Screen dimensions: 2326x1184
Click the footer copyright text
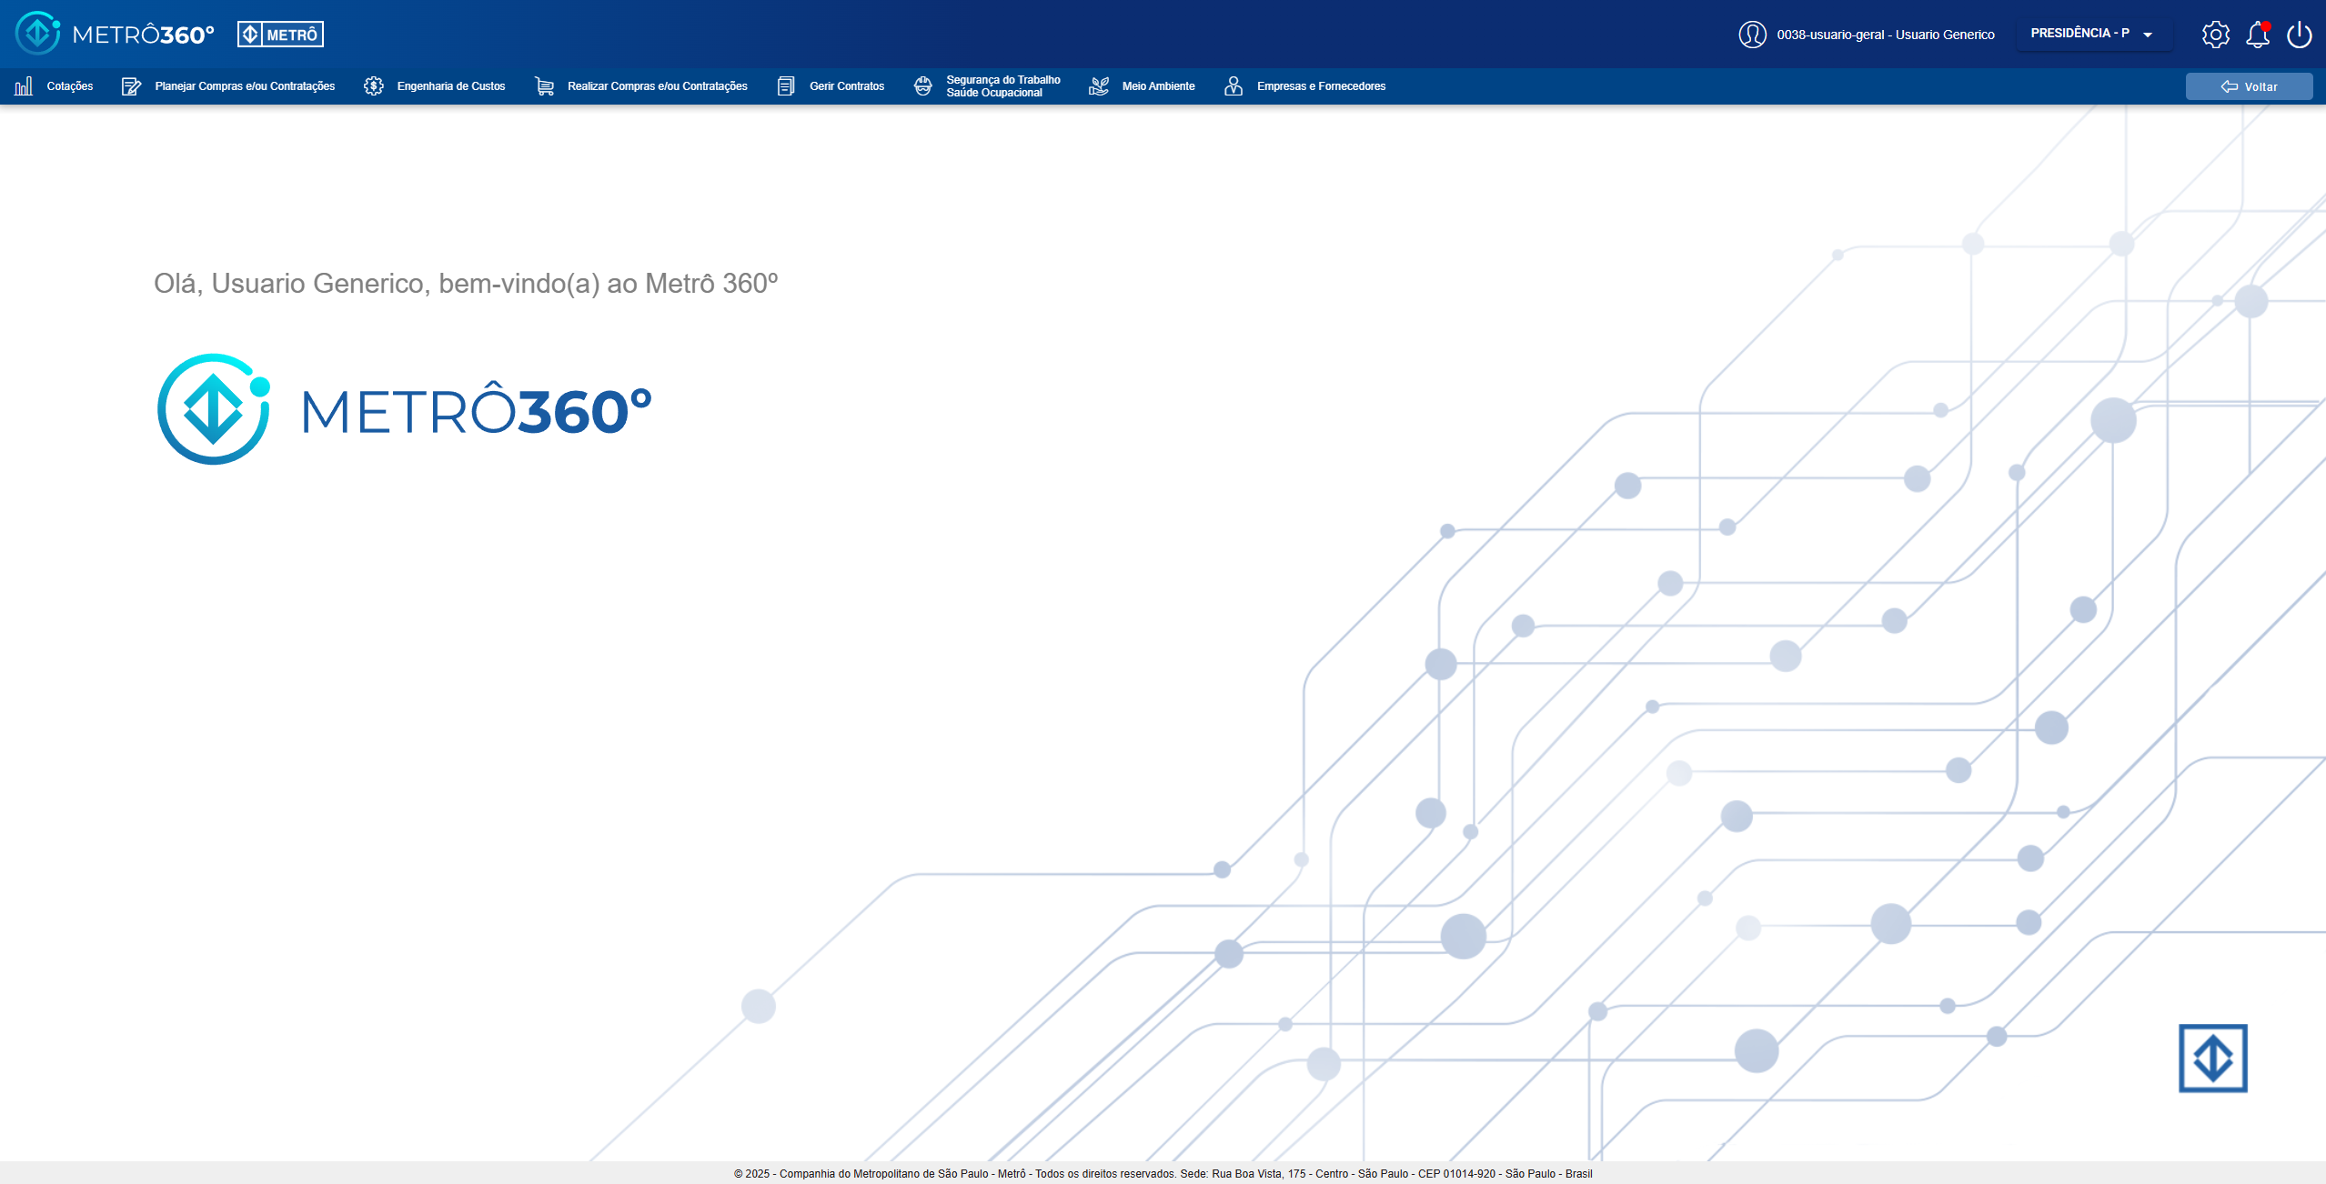[1163, 1173]
